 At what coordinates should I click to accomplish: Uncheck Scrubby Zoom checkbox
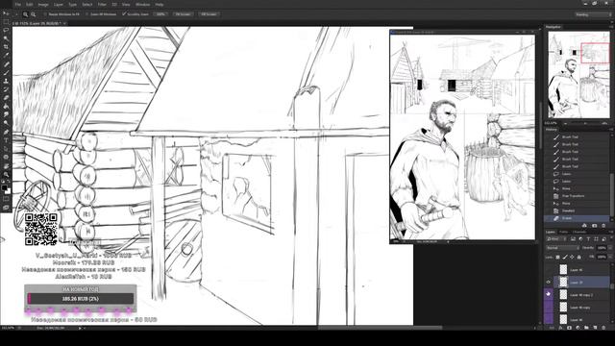[x=124, y=14]
